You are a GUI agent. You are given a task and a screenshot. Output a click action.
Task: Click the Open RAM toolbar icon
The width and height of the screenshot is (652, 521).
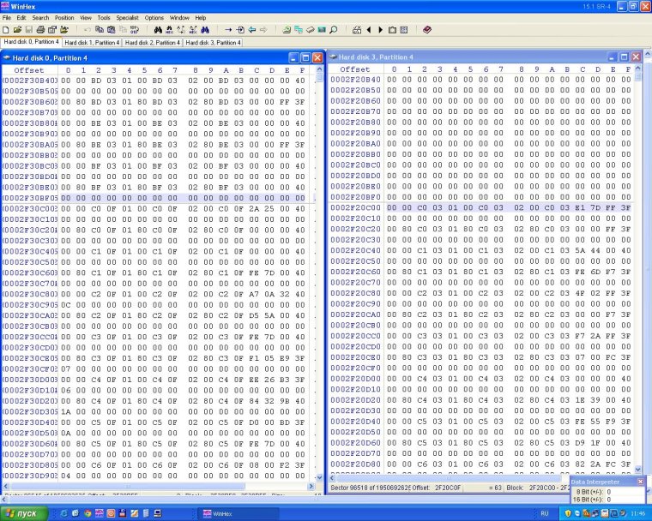click(322, 30)
